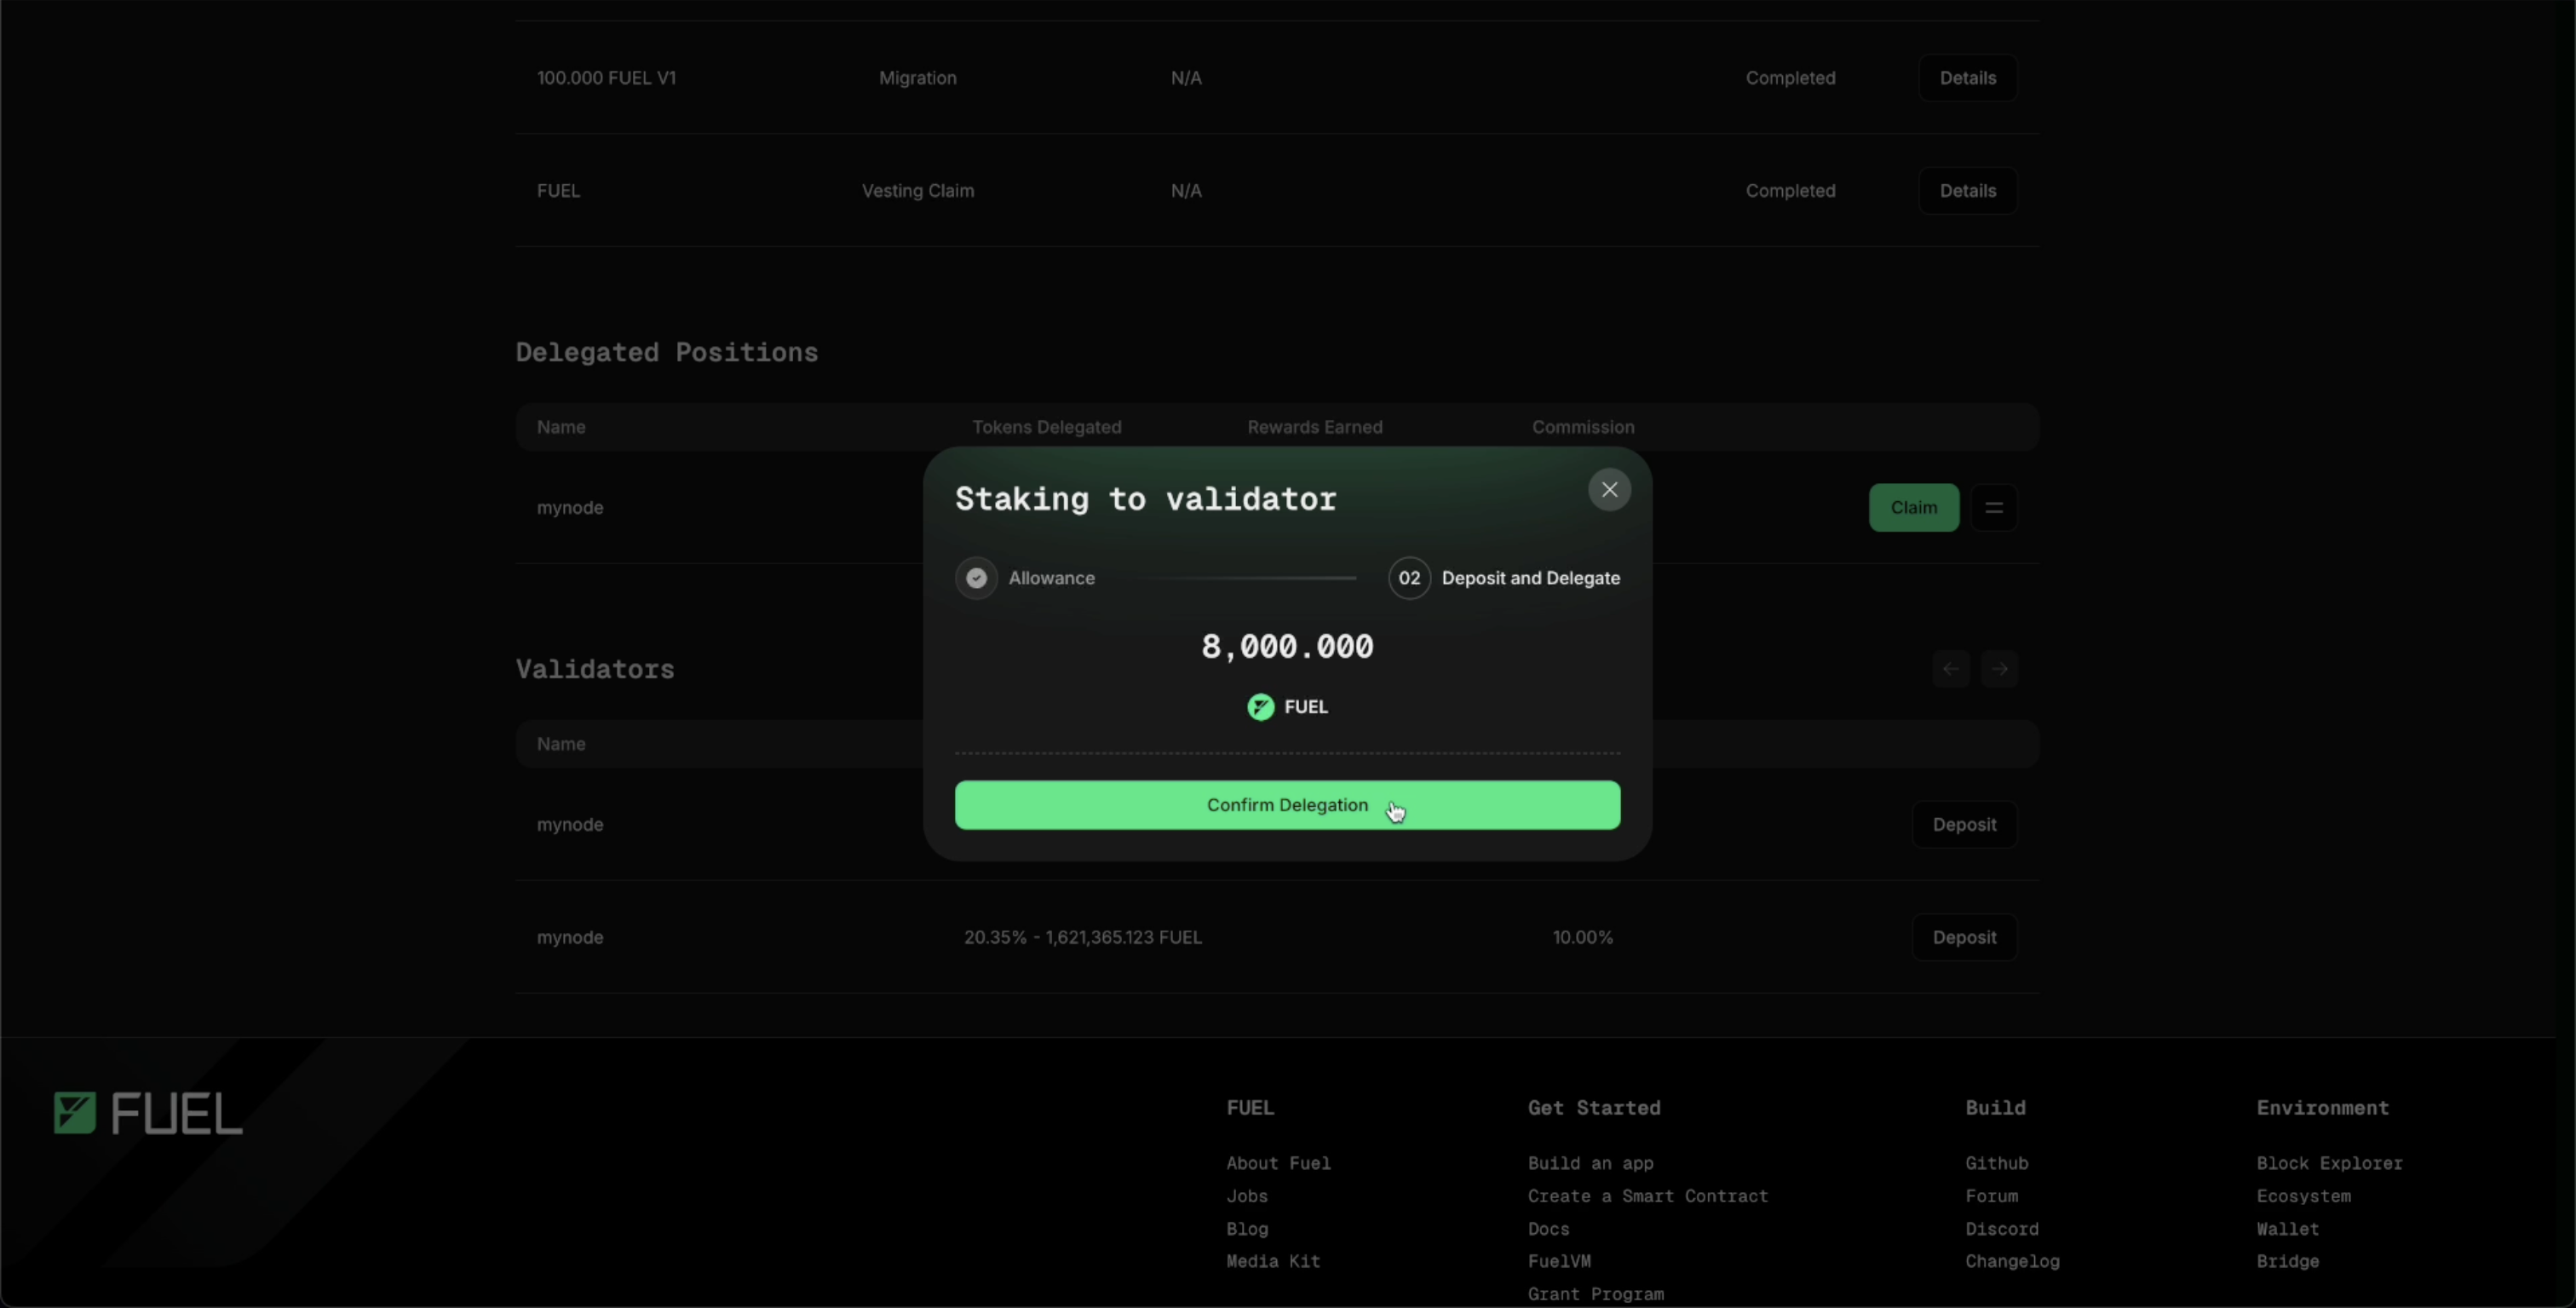
Task: Go to next validators page arrow
Action: 1999,669
